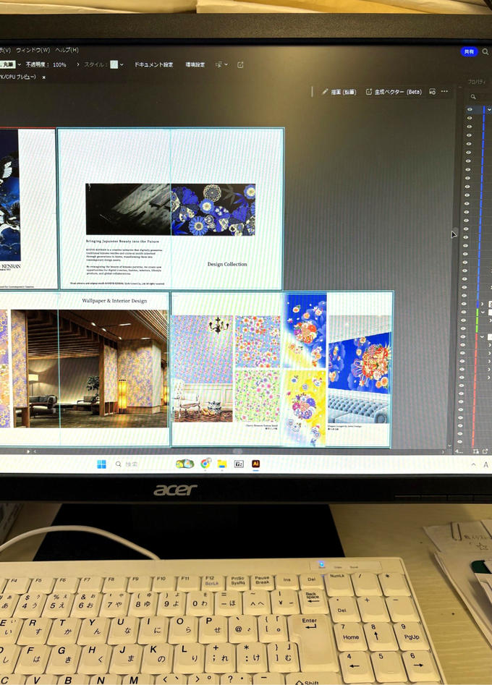Open the 丸筆 brush profile dropdown arrow
Image resolution: width=492 pixels, height=685 pixels.
click(x=20, y=64)
